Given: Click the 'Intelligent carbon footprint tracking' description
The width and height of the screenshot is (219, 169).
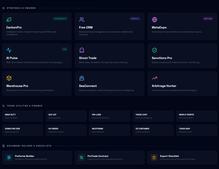Looking at the screenshot, I should click(x=31, y=33).
